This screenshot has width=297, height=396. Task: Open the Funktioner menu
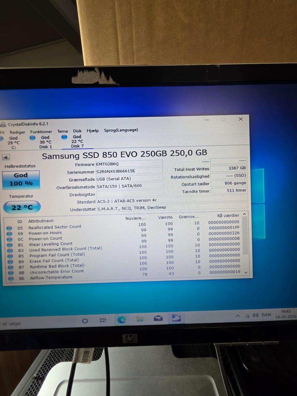coord(41,132)
